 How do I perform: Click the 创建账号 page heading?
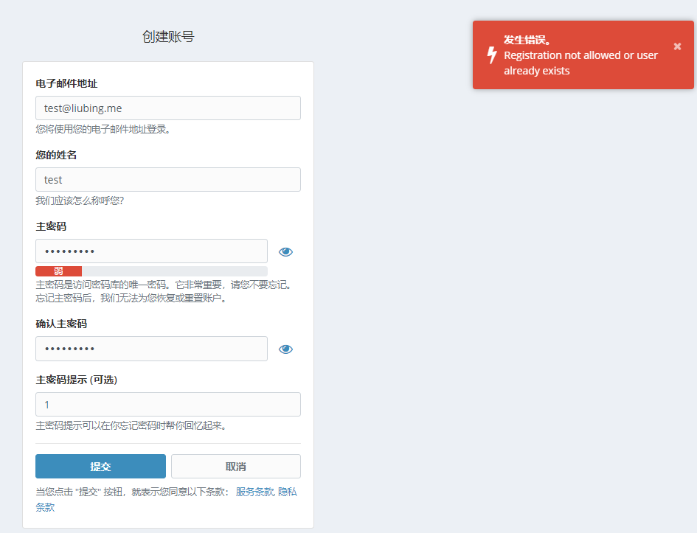168,37
